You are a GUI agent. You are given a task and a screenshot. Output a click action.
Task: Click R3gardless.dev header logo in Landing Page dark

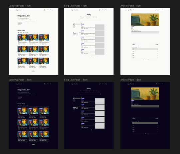click(19, 84)
